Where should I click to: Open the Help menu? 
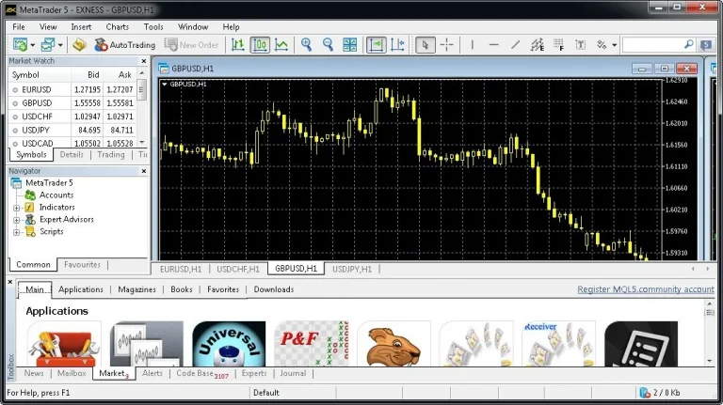coord(231,26)
